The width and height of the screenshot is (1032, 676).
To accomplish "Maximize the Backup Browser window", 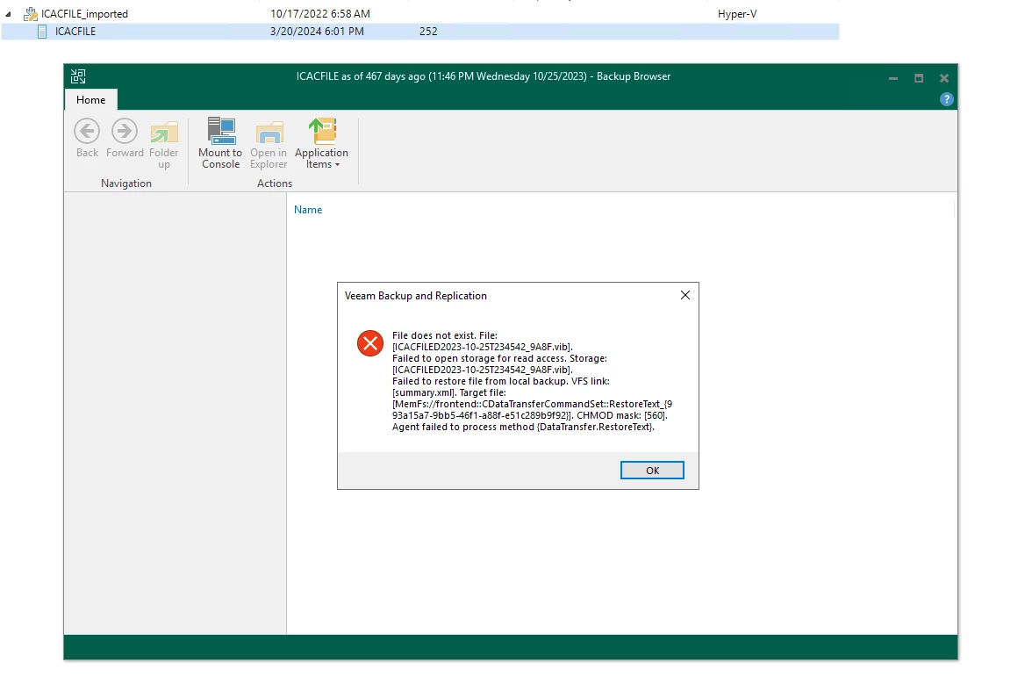I will (919, 77).
